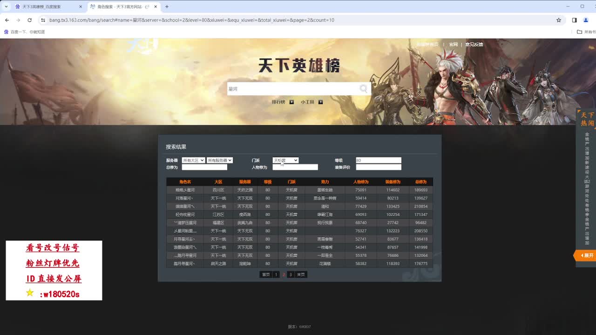Click the 人物修为 column header
The image size is (596, 335).
360,182
